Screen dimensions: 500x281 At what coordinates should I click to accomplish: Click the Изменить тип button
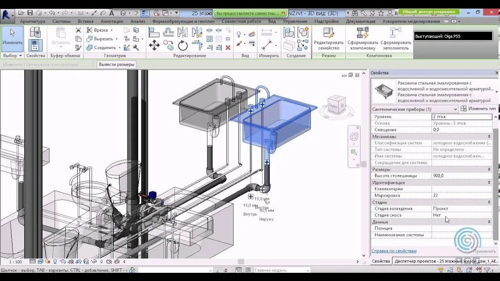[x=478, y=109]
